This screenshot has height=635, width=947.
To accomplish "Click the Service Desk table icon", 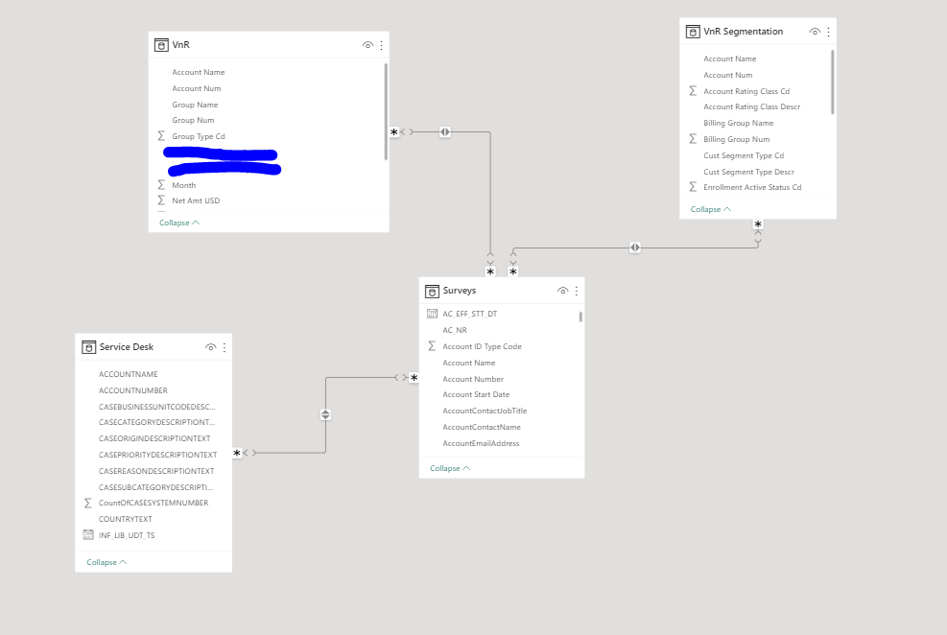I will pos(89,347).
